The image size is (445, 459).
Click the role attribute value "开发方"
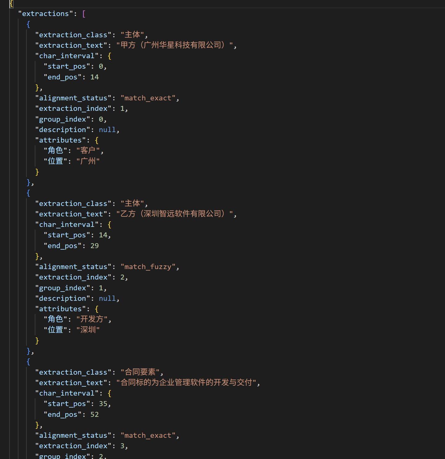[92, 319]
